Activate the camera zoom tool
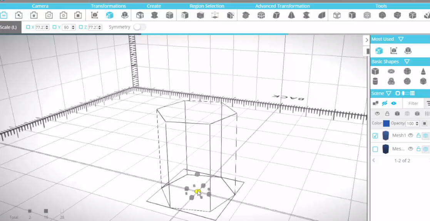 pyautogui.click(x=18, y=15)
